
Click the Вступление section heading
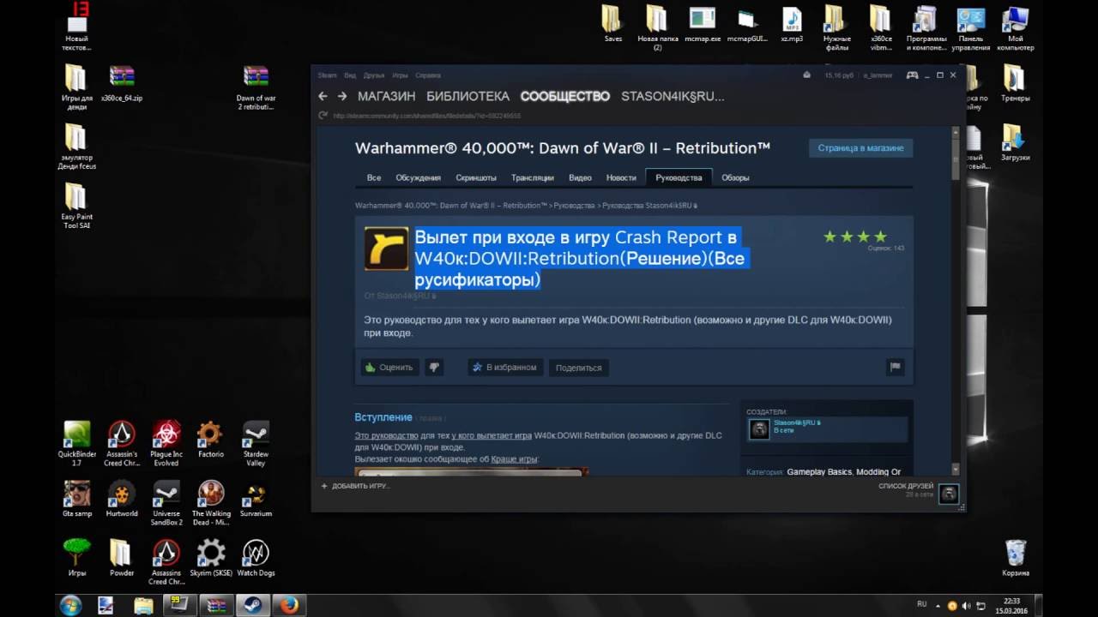(383, 417)
